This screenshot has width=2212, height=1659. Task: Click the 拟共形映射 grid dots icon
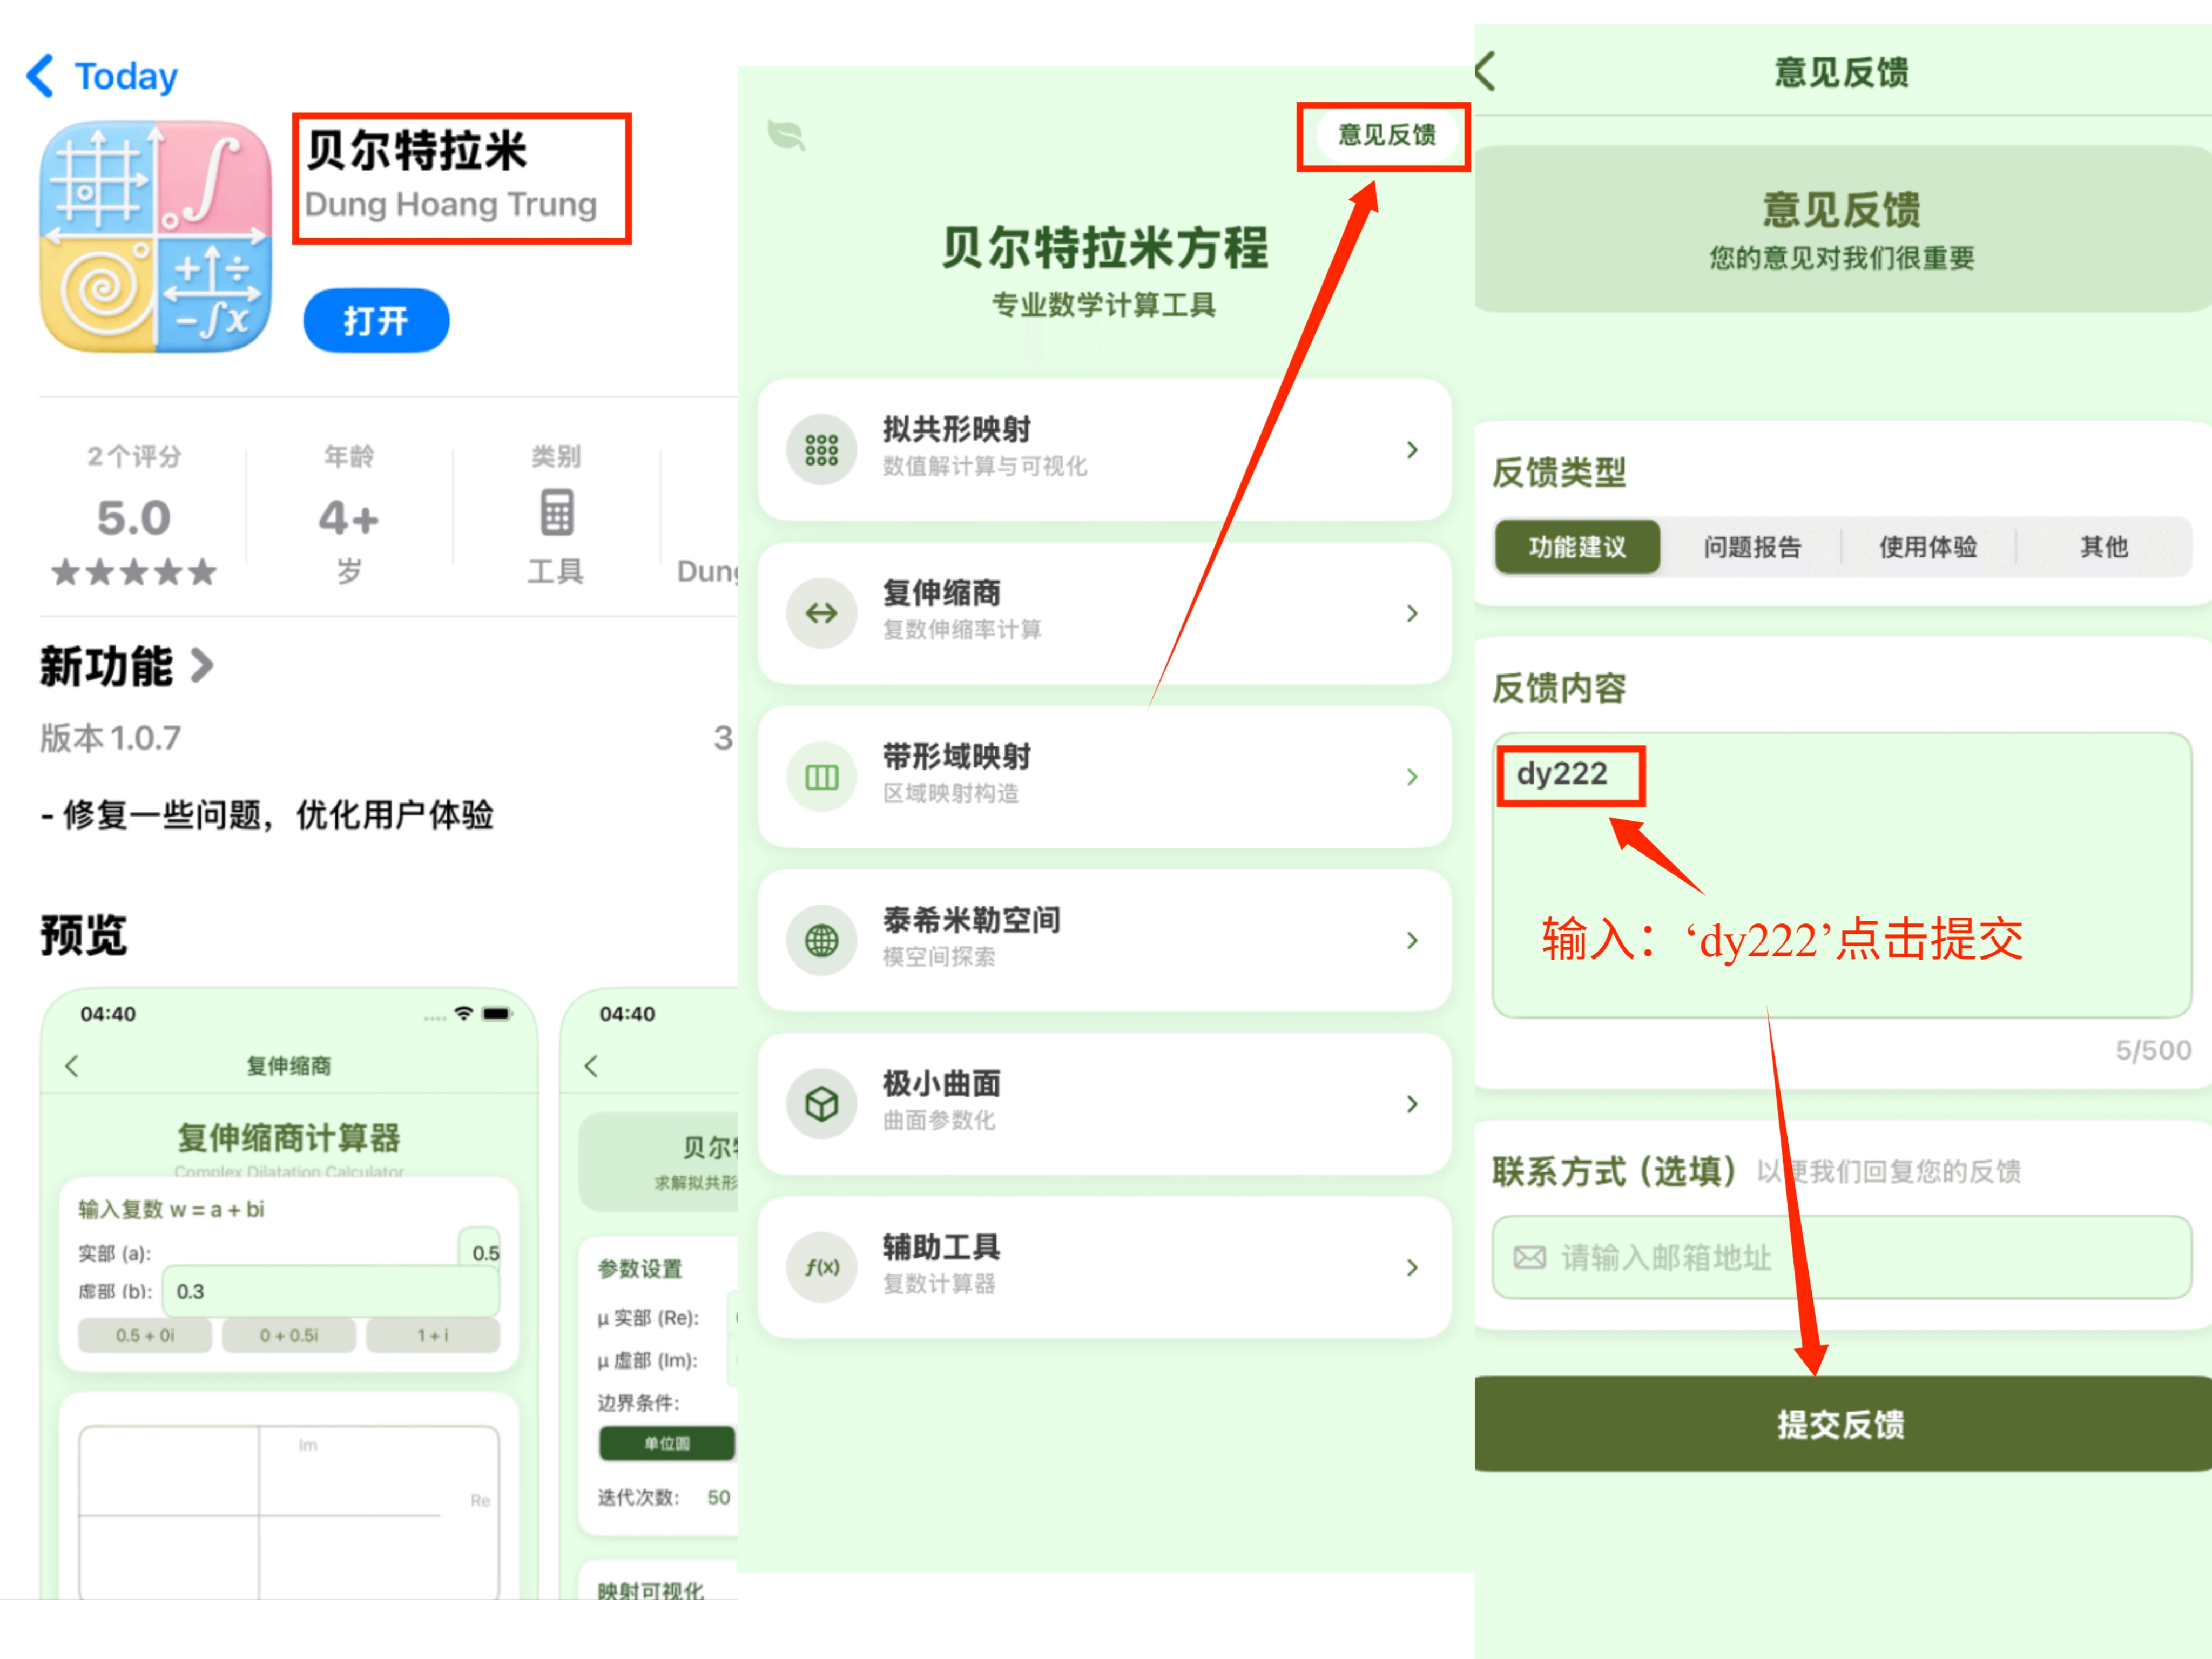[821, 450]
